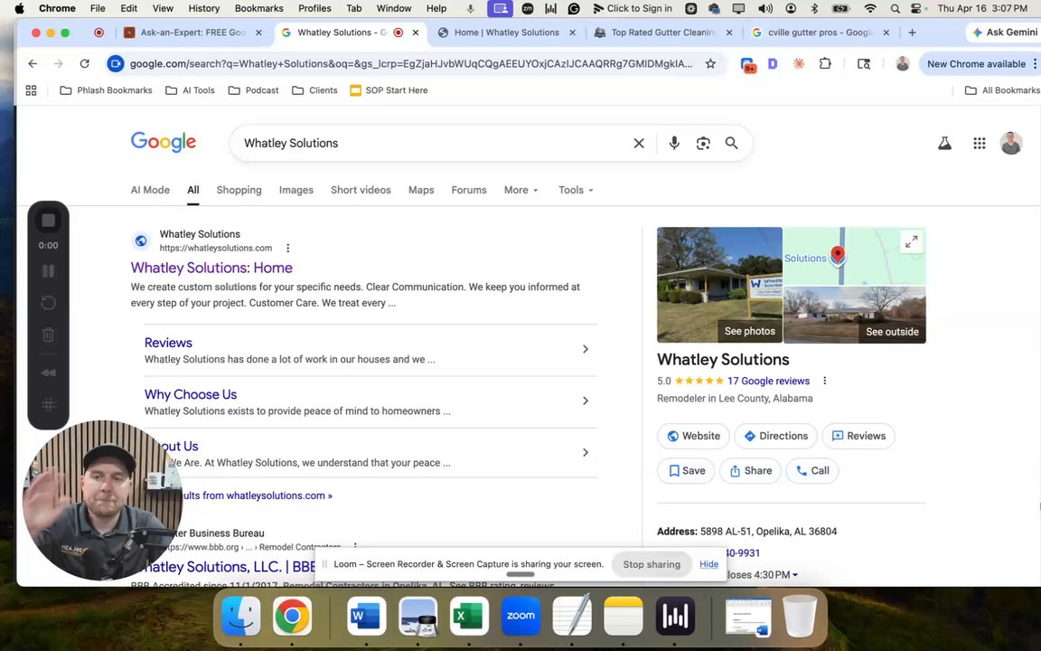Viewport: 1041px width, 651px height.
Task: Delete the Loom recording via trash icon
Action: tap(48, 335)
